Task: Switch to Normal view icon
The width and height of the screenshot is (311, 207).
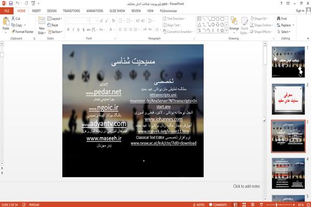Action: point(235,204)
